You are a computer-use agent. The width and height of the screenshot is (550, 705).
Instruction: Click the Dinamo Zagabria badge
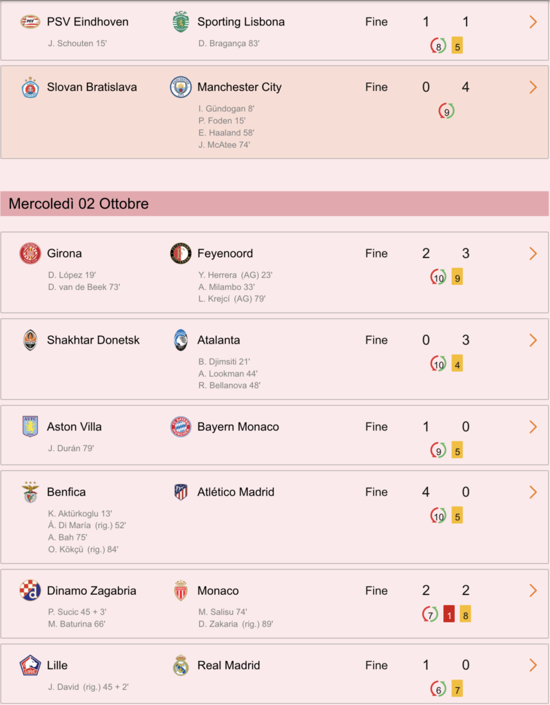click(x=30, y=591)
